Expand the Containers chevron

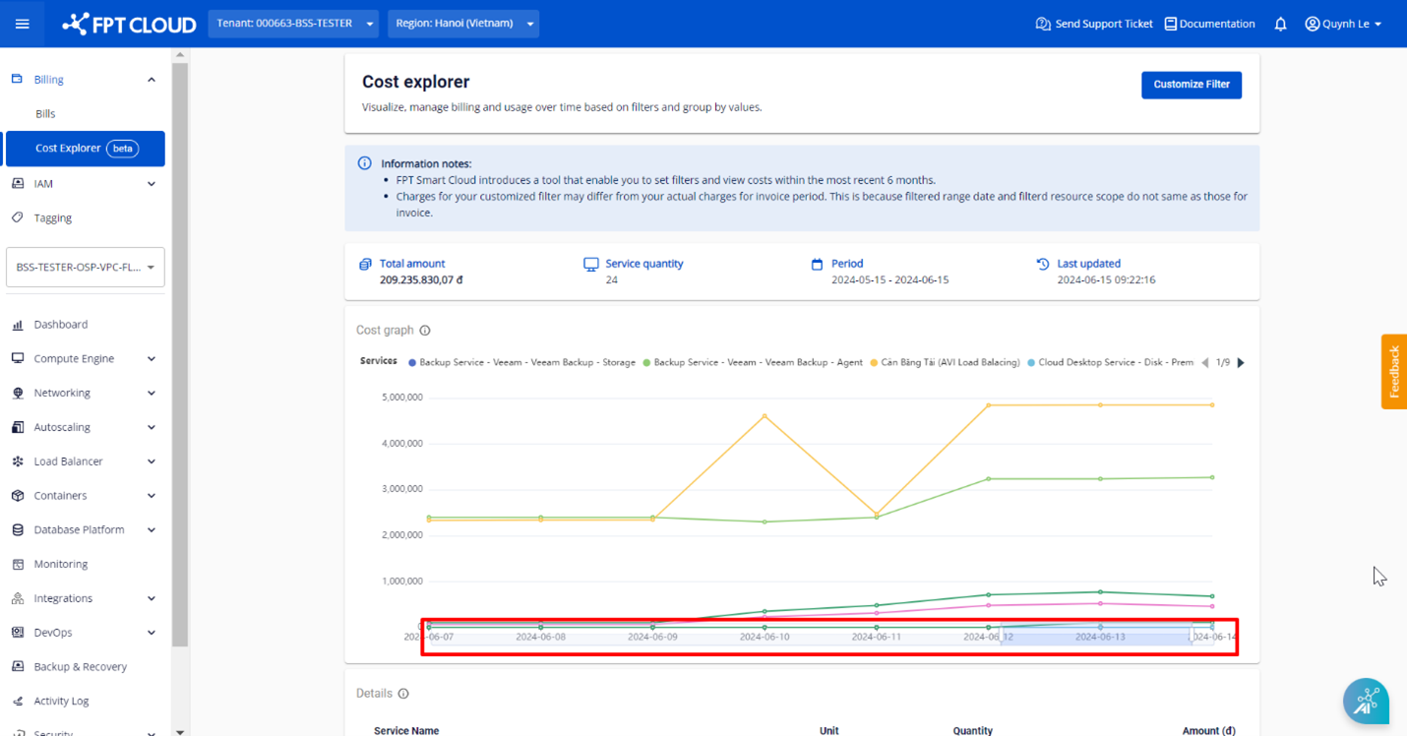(x=152, y=496)
